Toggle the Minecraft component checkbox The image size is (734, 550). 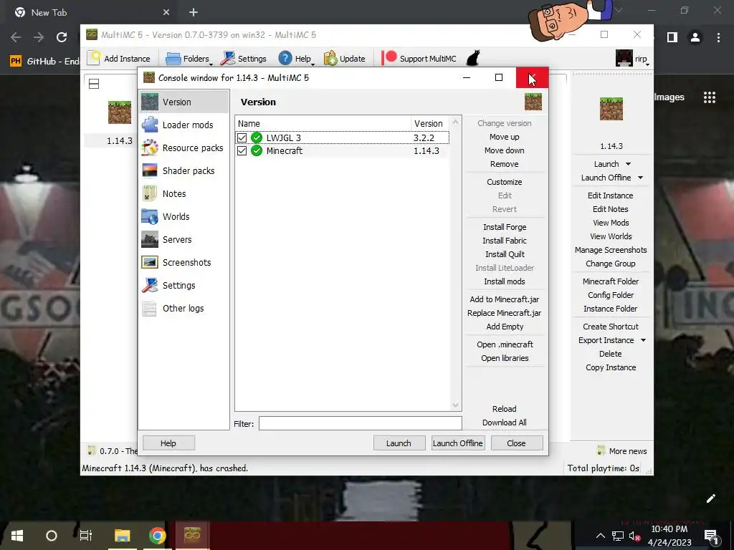pyautogui.click(x=242, y=151)
